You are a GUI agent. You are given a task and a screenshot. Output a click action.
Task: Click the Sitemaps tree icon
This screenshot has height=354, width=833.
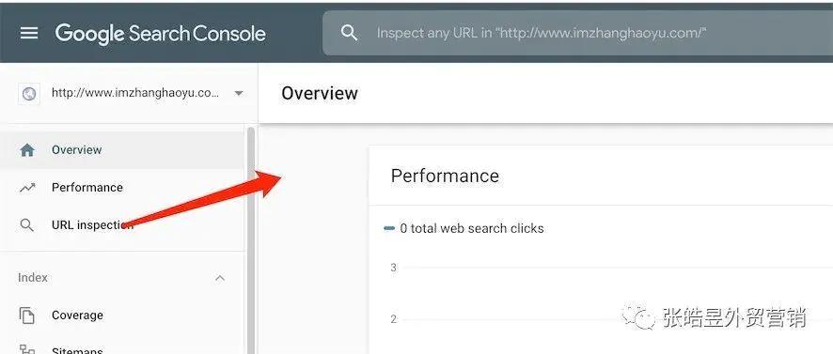click(x=27, y=348)
